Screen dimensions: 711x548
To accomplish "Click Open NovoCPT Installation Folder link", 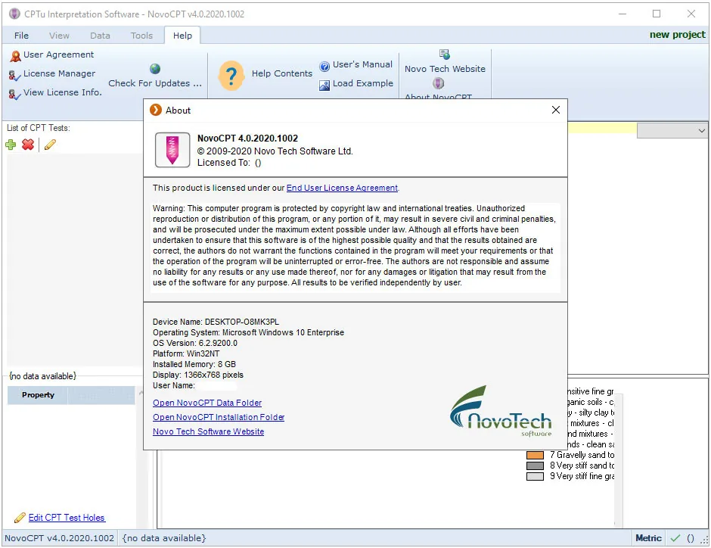I will point(219,417).
